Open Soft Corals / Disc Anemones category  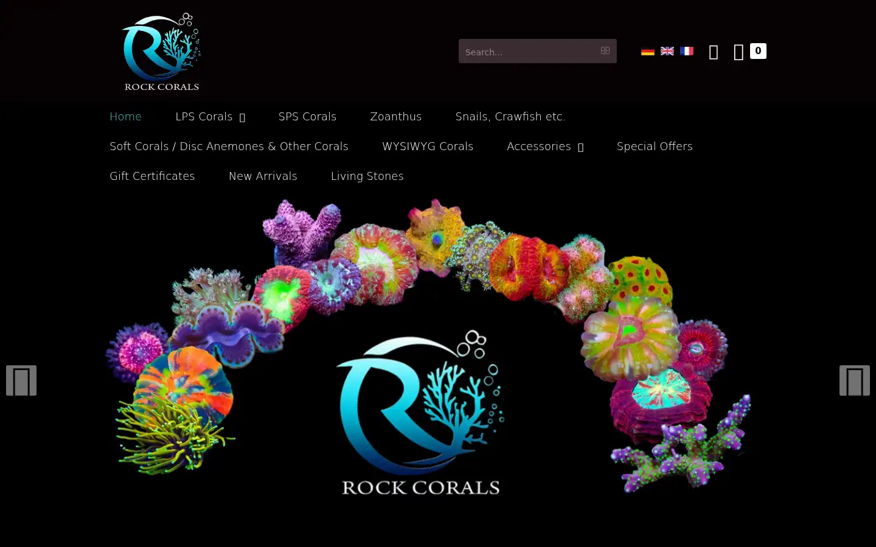click(229, 146)
